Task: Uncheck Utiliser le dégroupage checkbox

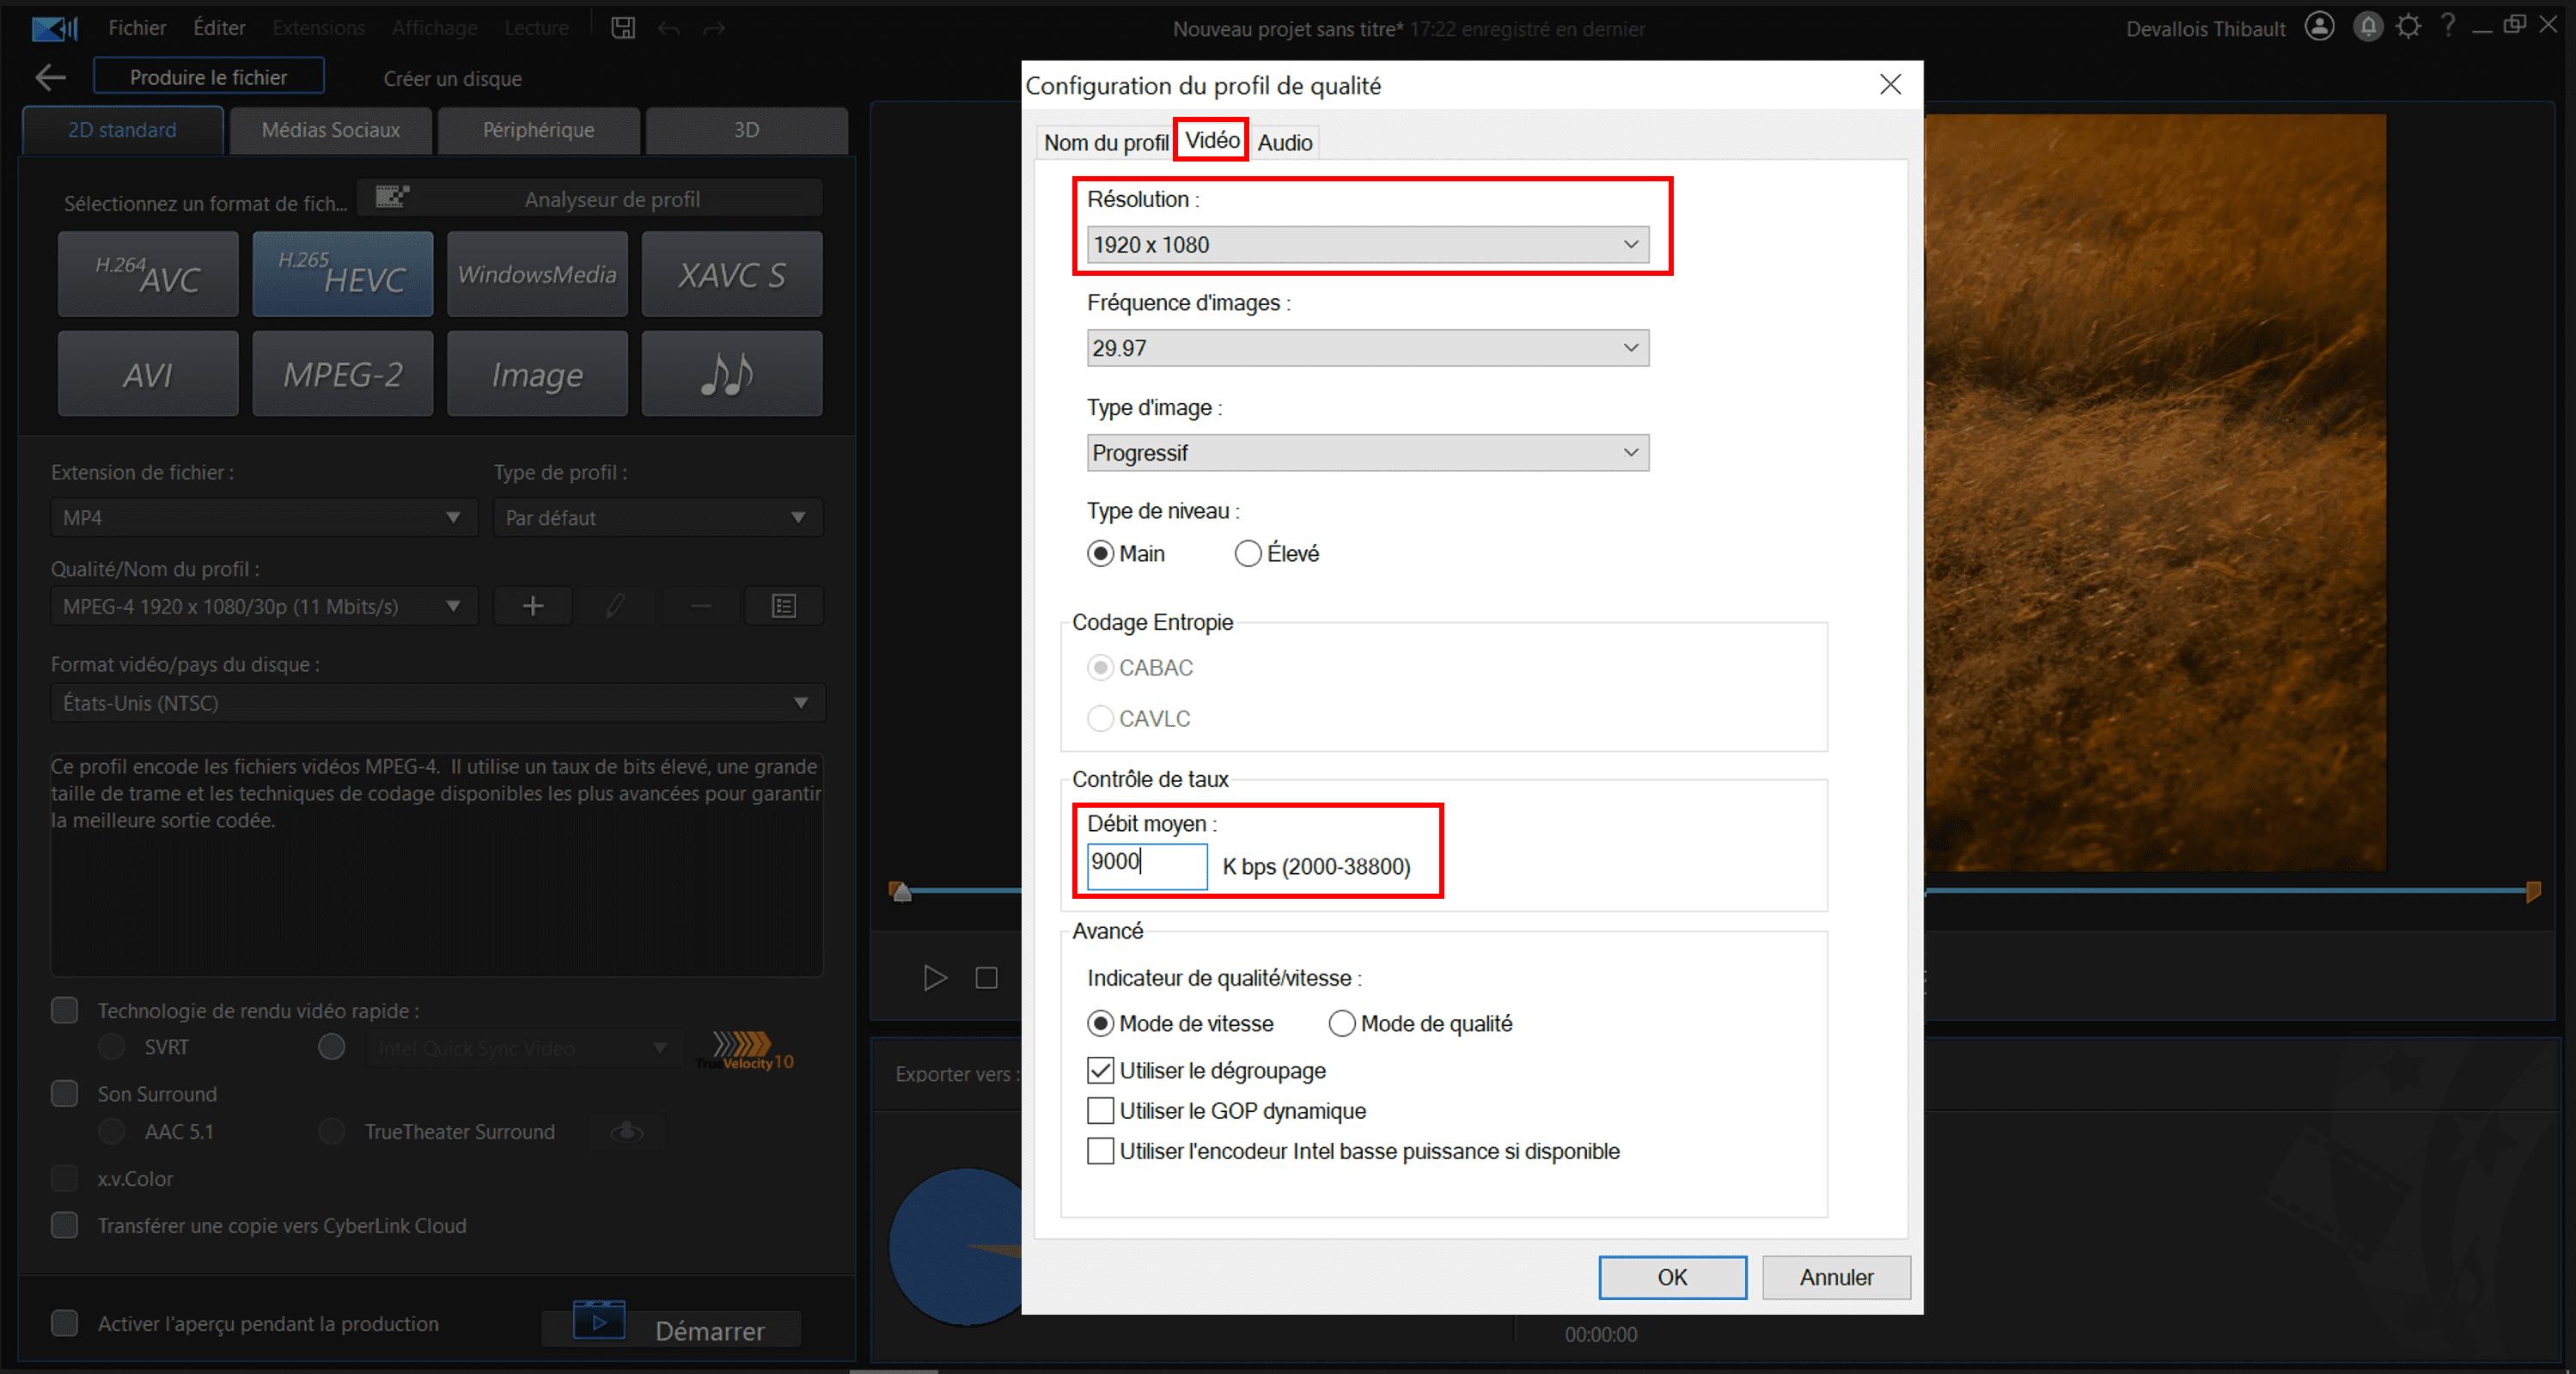Action: coord(1100,1070)
